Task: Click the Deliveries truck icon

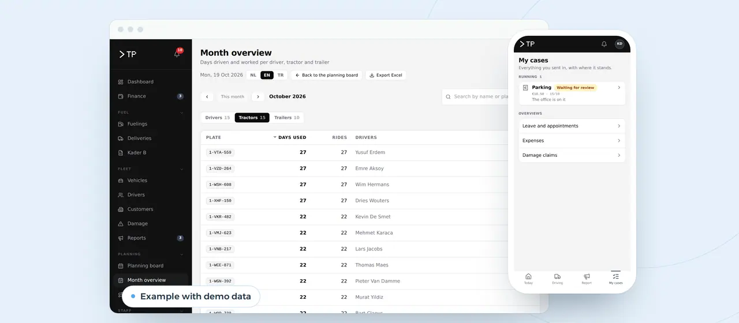Action: click(x=121, y=138)
